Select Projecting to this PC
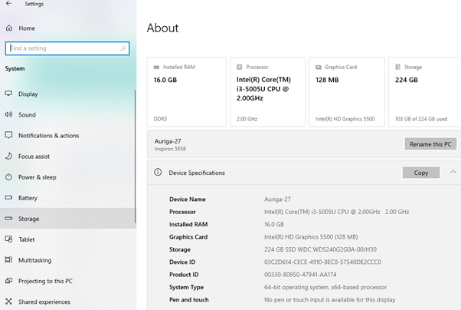 68,281
